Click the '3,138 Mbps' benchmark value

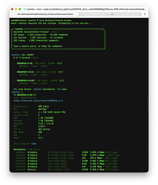(96, 166)
